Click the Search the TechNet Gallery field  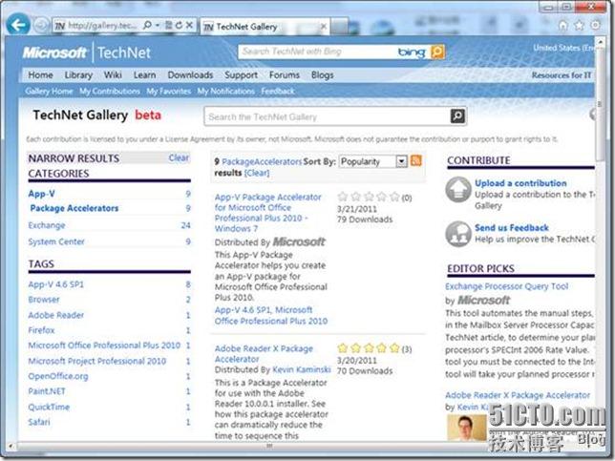[328, 116]
